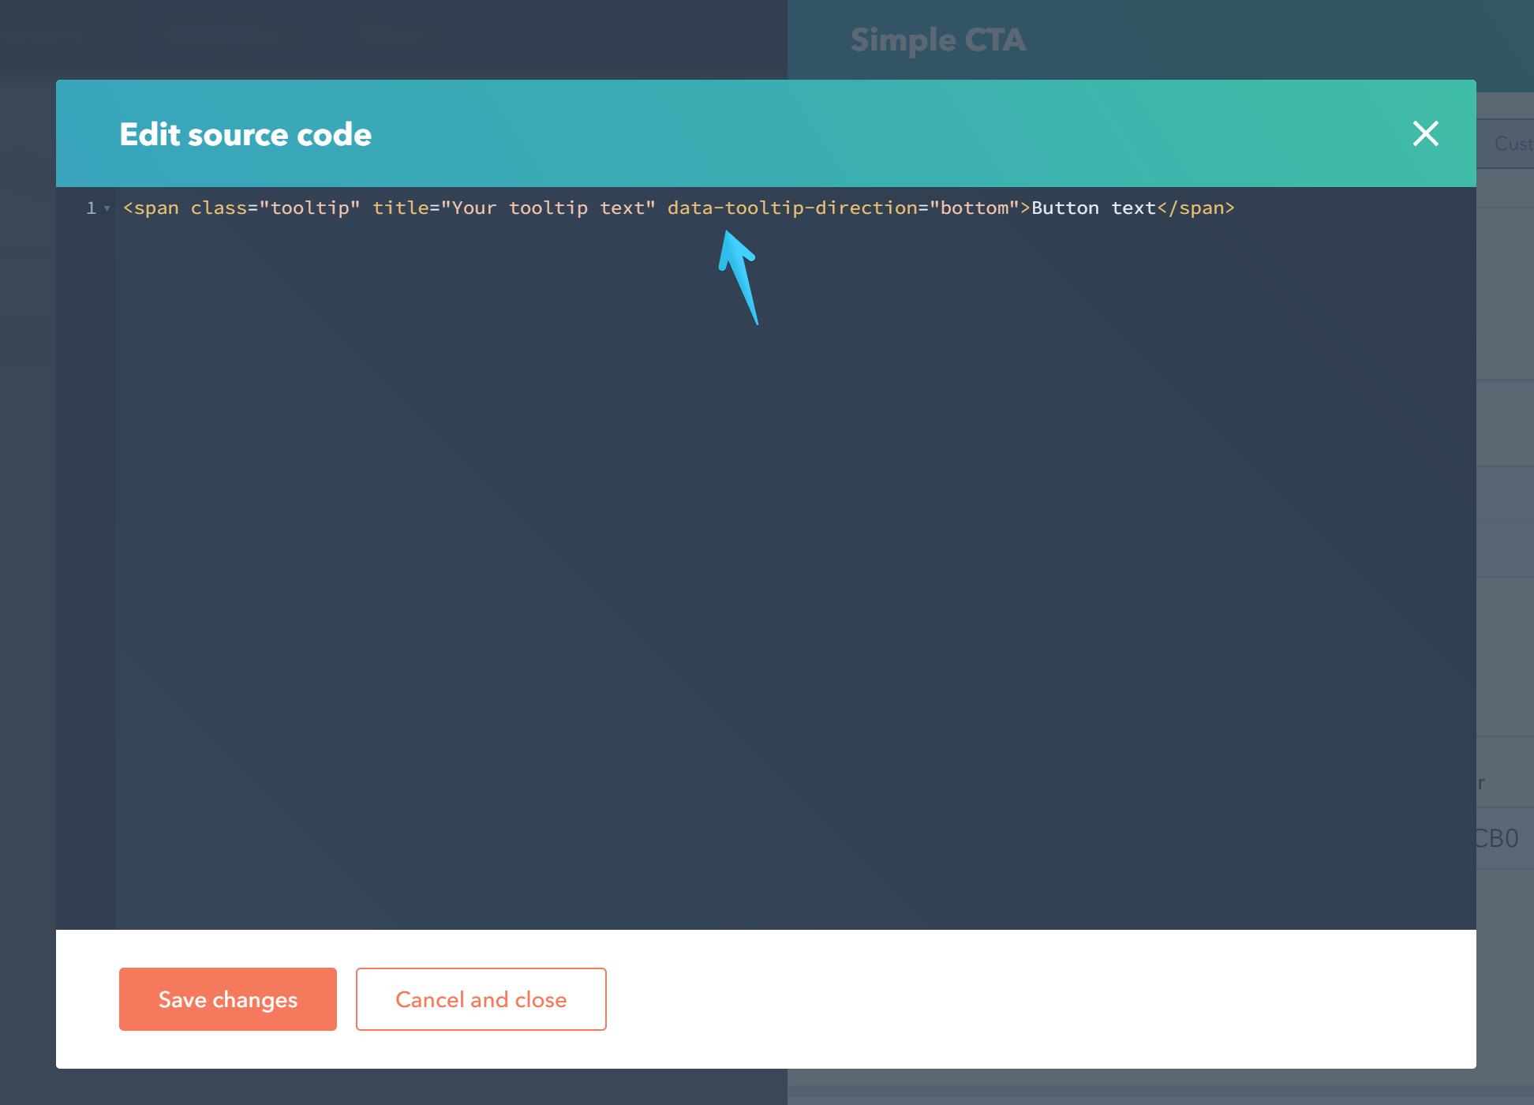Click the Edit source code title

245,134
